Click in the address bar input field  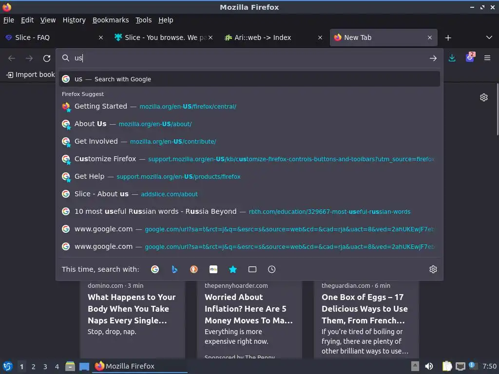(x=249, y=58)
